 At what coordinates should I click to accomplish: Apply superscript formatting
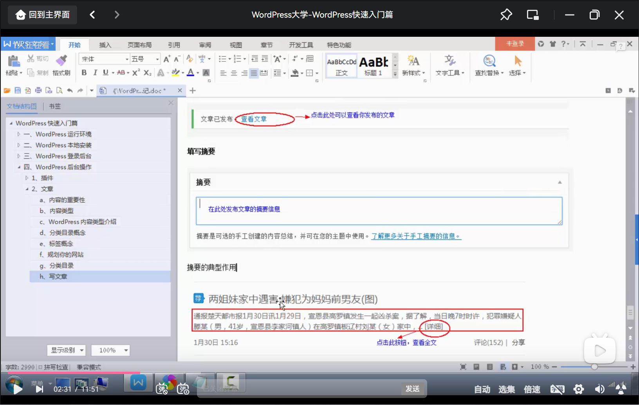tap(136, 73)
